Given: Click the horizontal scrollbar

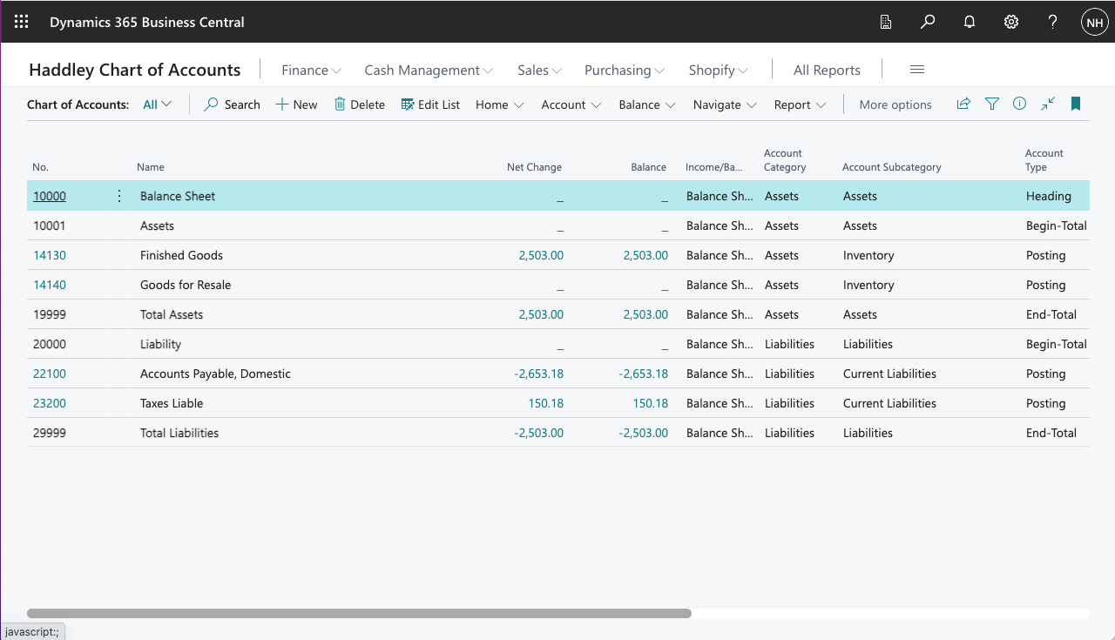Looking at the screenshot, I should point(359,613).
